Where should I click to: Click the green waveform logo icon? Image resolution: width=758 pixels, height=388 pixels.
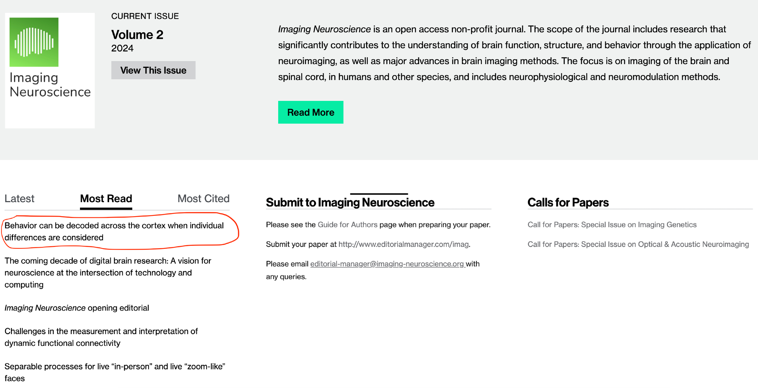(x=34, y=42)
